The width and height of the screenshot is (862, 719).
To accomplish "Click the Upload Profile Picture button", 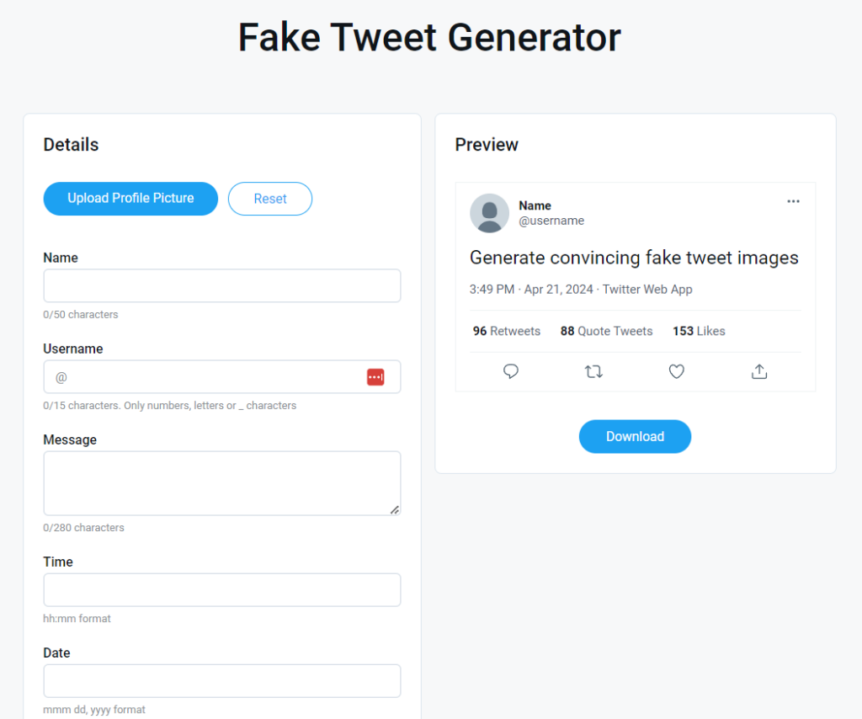I will click(130, 199).
